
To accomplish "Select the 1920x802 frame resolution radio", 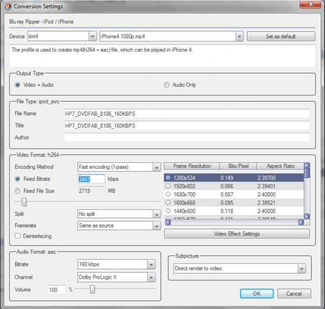I will pos(168,186).
